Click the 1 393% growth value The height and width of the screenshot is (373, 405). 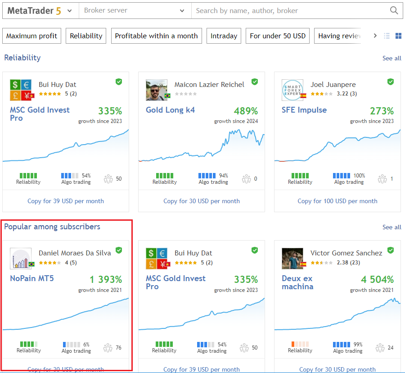(x=106, y=279)
